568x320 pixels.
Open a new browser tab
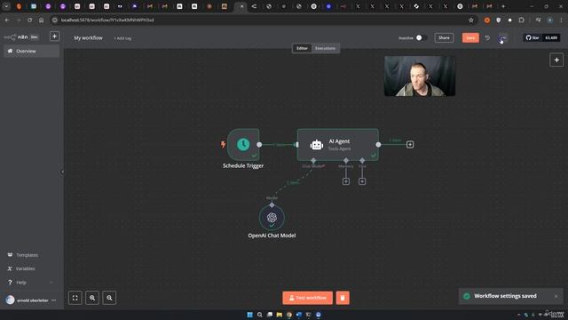503,6
